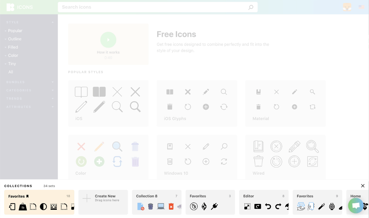
Task: Select the Outline style in sidebar
Action: (x=15, y=39)
